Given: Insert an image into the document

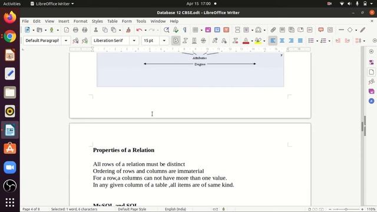Looking at the screenshot, I should coord(208,30).
